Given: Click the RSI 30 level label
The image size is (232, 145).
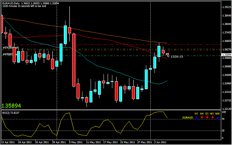Looking at the screenshot, I should (223, 131).
